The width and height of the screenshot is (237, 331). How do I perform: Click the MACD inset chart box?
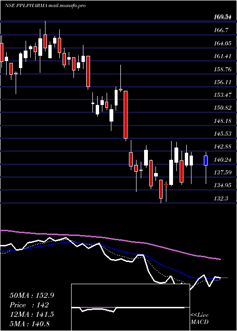130,307
